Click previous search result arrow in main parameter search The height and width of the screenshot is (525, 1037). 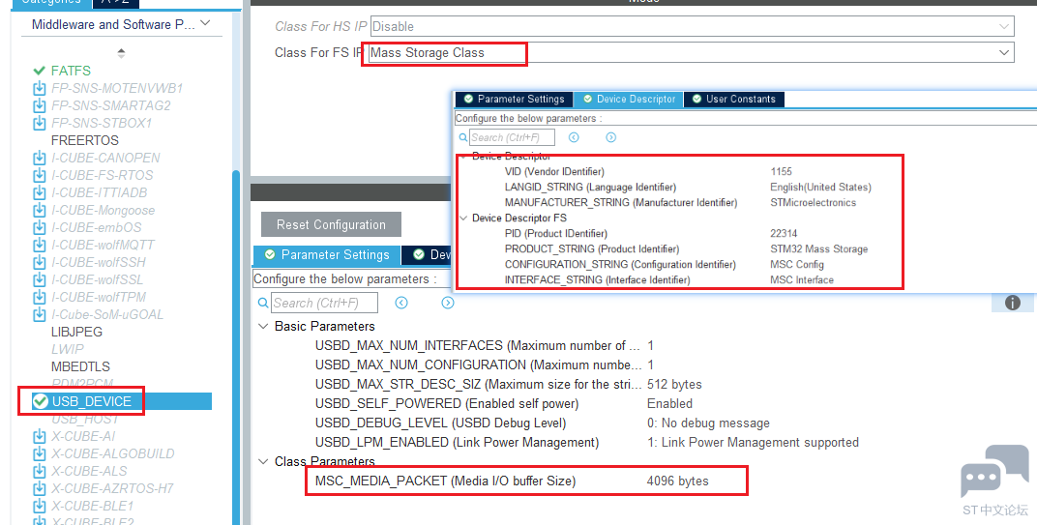point(401,303)
